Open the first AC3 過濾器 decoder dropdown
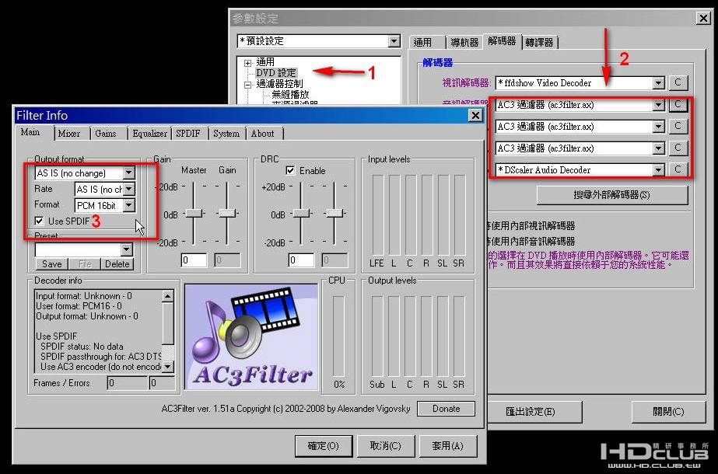Viewport: 718px width, 474px height. click(658, 105)
